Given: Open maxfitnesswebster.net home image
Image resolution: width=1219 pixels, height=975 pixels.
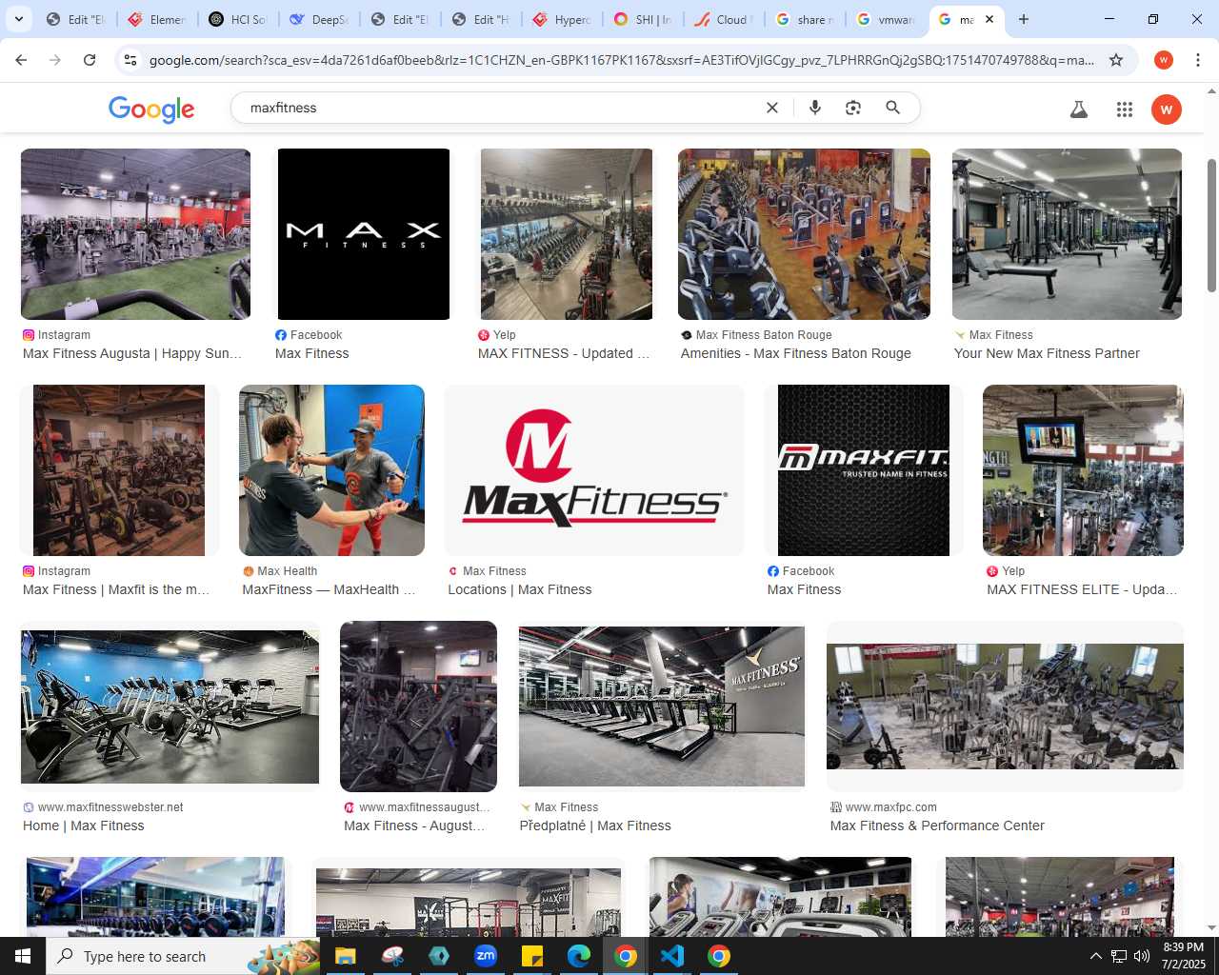Looking at the screenshot, I should 170,706.
